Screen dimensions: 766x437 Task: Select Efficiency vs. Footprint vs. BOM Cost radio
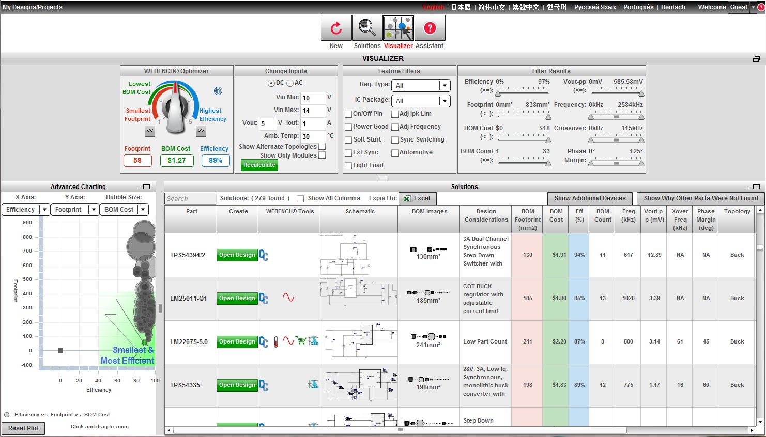coord(7,415)
